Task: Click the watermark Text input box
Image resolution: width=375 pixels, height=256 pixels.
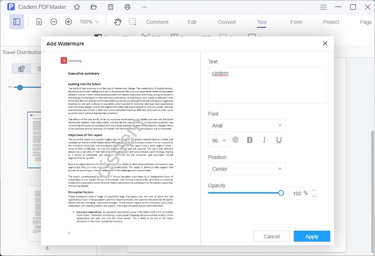Action: 267,85
